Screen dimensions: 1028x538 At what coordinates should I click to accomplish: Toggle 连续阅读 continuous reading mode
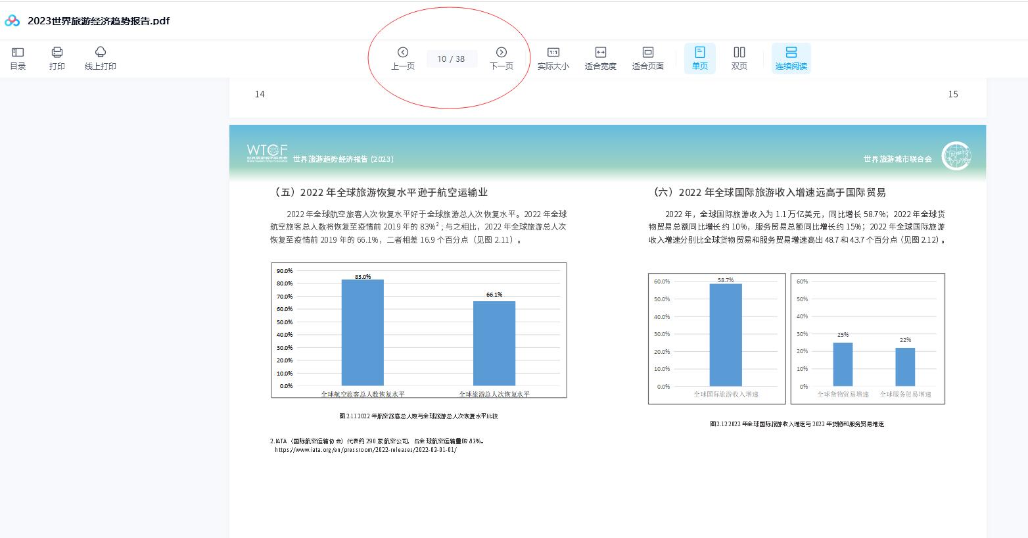791,58
